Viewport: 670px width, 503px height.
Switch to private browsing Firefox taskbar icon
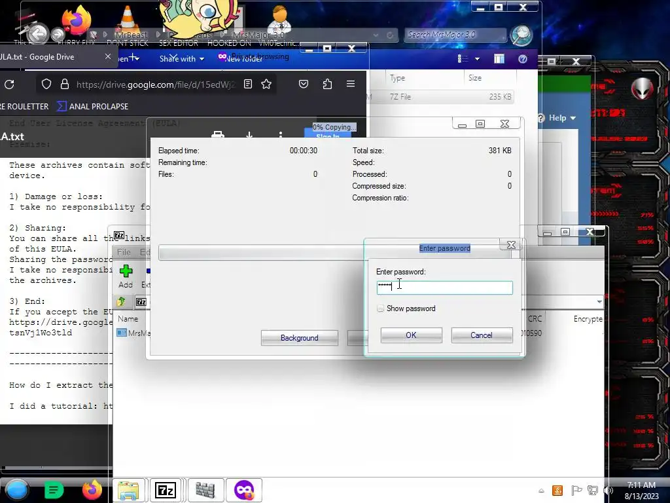[x=244, y=490]
